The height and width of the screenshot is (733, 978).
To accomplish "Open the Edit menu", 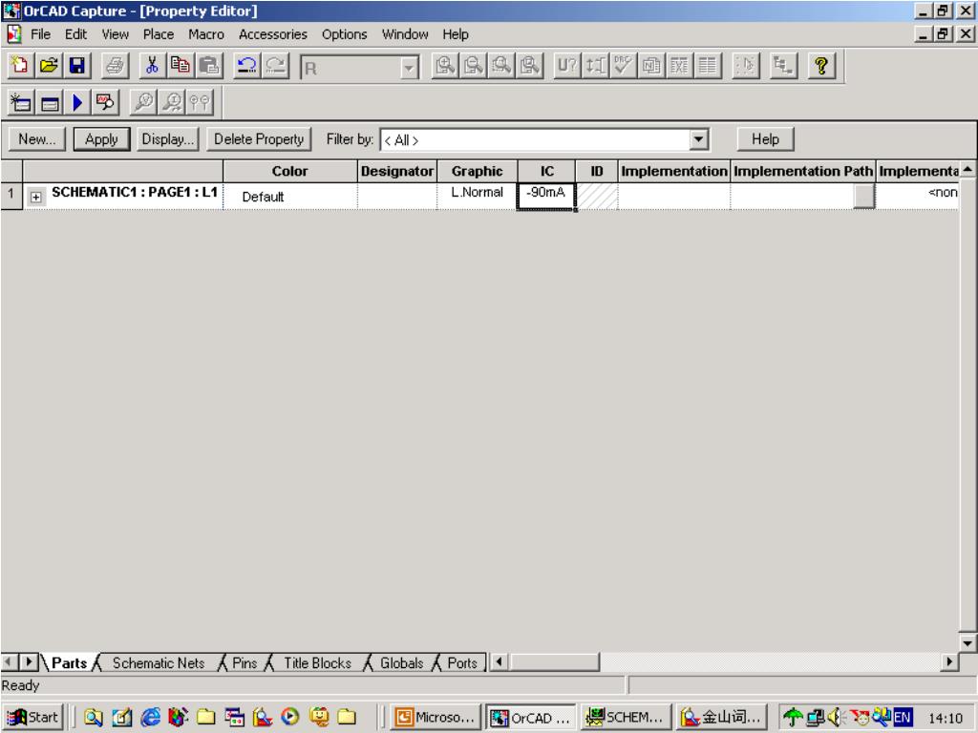I will [x=76, y=34].
